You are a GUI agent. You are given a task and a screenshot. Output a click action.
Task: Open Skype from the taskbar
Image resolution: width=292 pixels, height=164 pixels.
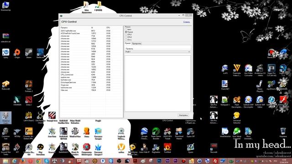(x=47, y=161)
